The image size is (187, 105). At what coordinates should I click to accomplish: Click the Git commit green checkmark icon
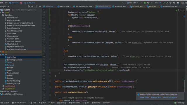(x=164, y=3)
